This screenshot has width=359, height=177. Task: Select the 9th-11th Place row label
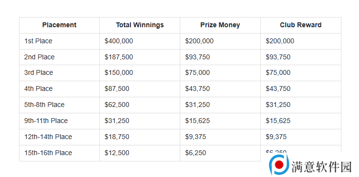(x=46, y=121)
